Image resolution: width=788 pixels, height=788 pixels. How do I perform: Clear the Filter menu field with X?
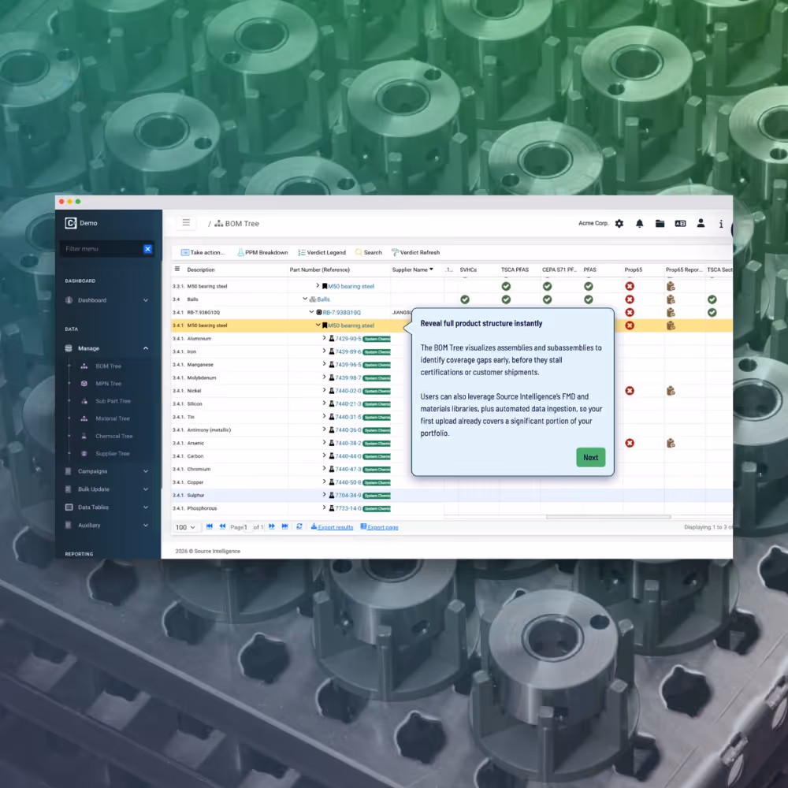[x=148, y=249]
